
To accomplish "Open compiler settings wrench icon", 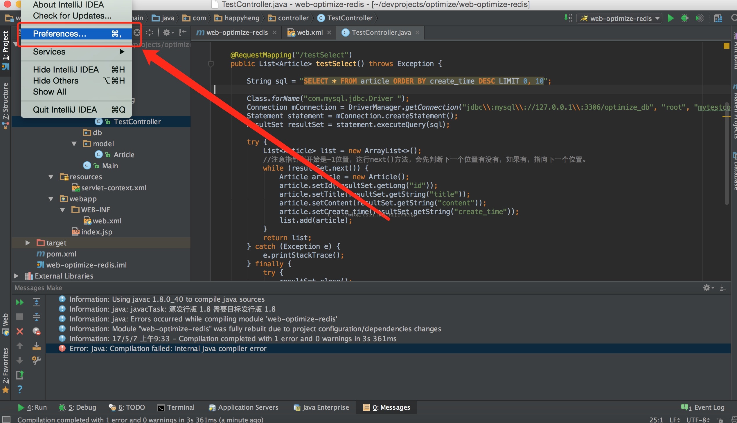I will [x=37, y=360].
